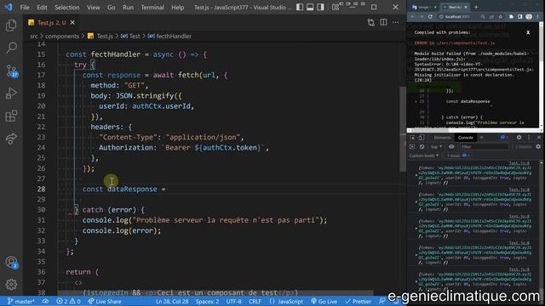Clear the DevTools console
Screen dimensions: 545x306
(422, 147)
